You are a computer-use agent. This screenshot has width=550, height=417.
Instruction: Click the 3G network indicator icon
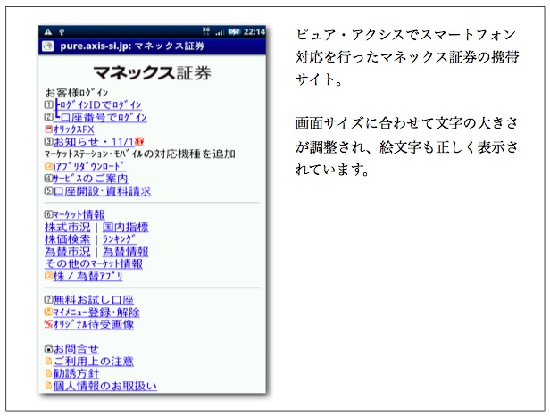point(206,31)
